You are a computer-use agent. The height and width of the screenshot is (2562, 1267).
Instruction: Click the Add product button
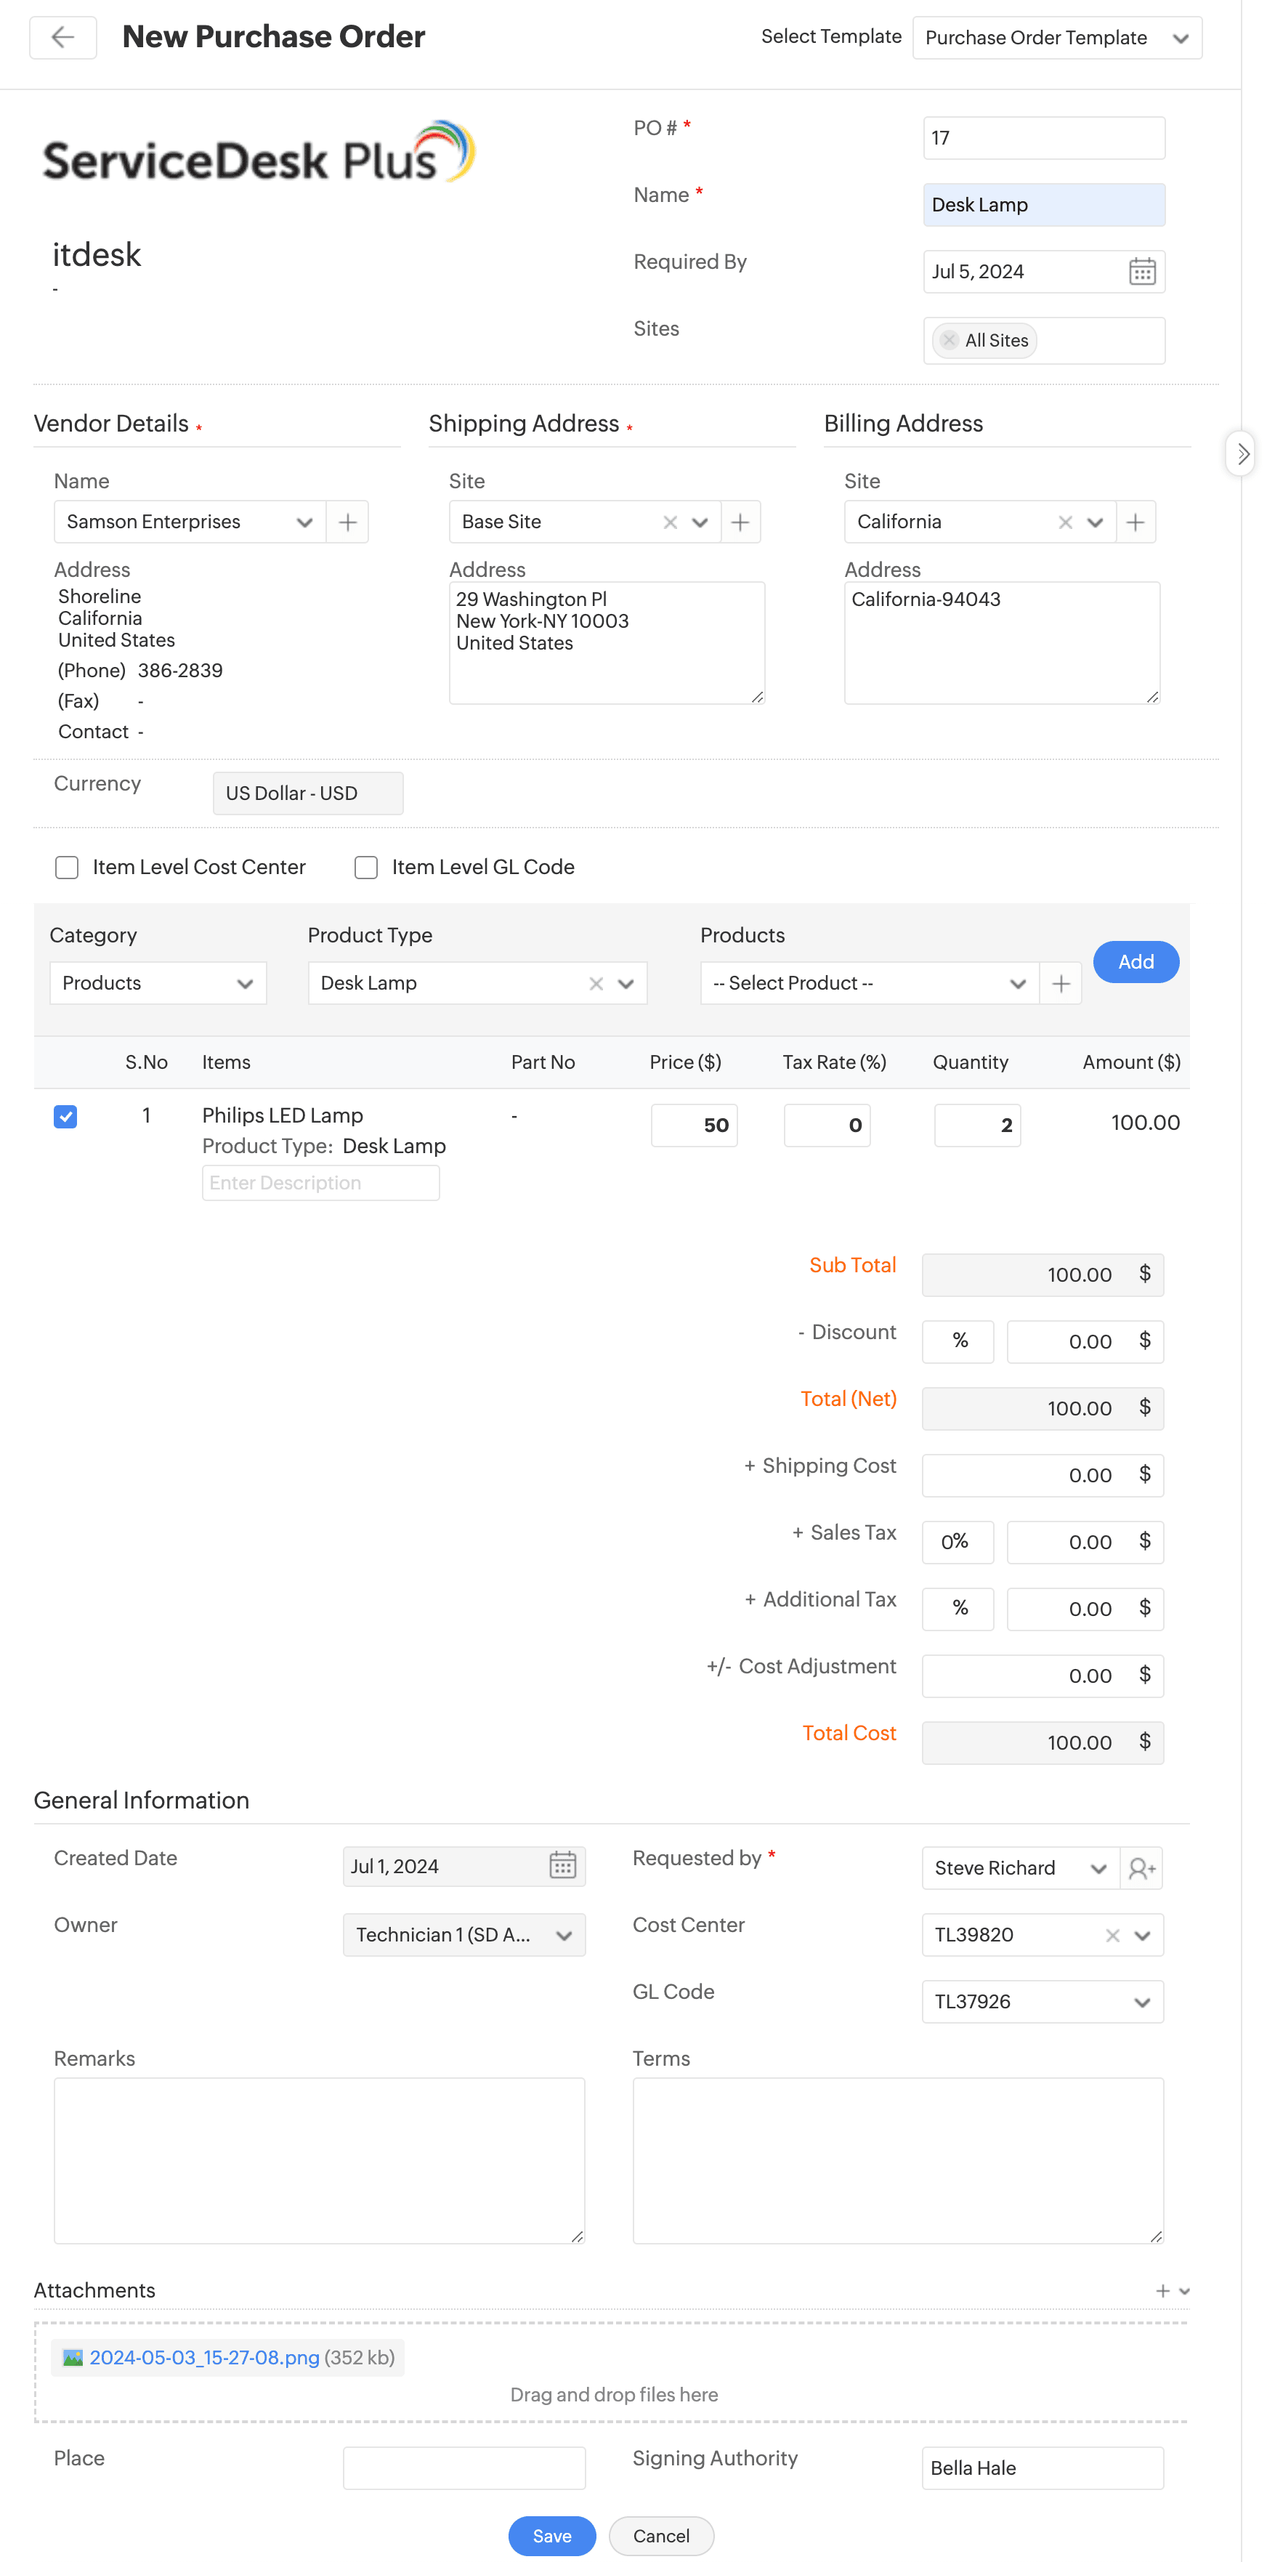(1135, 962)
